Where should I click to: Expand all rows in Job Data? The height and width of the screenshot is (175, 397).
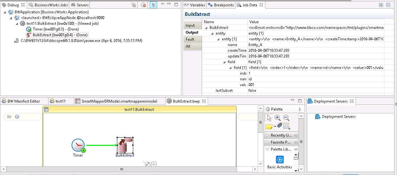[381, 5]
